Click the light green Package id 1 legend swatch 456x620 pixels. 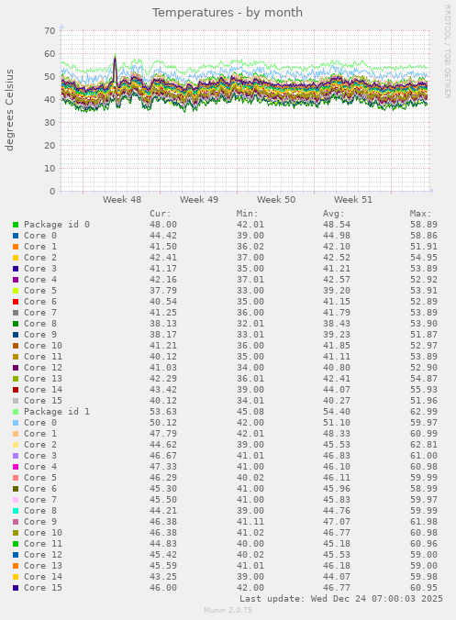click(16, 412)
